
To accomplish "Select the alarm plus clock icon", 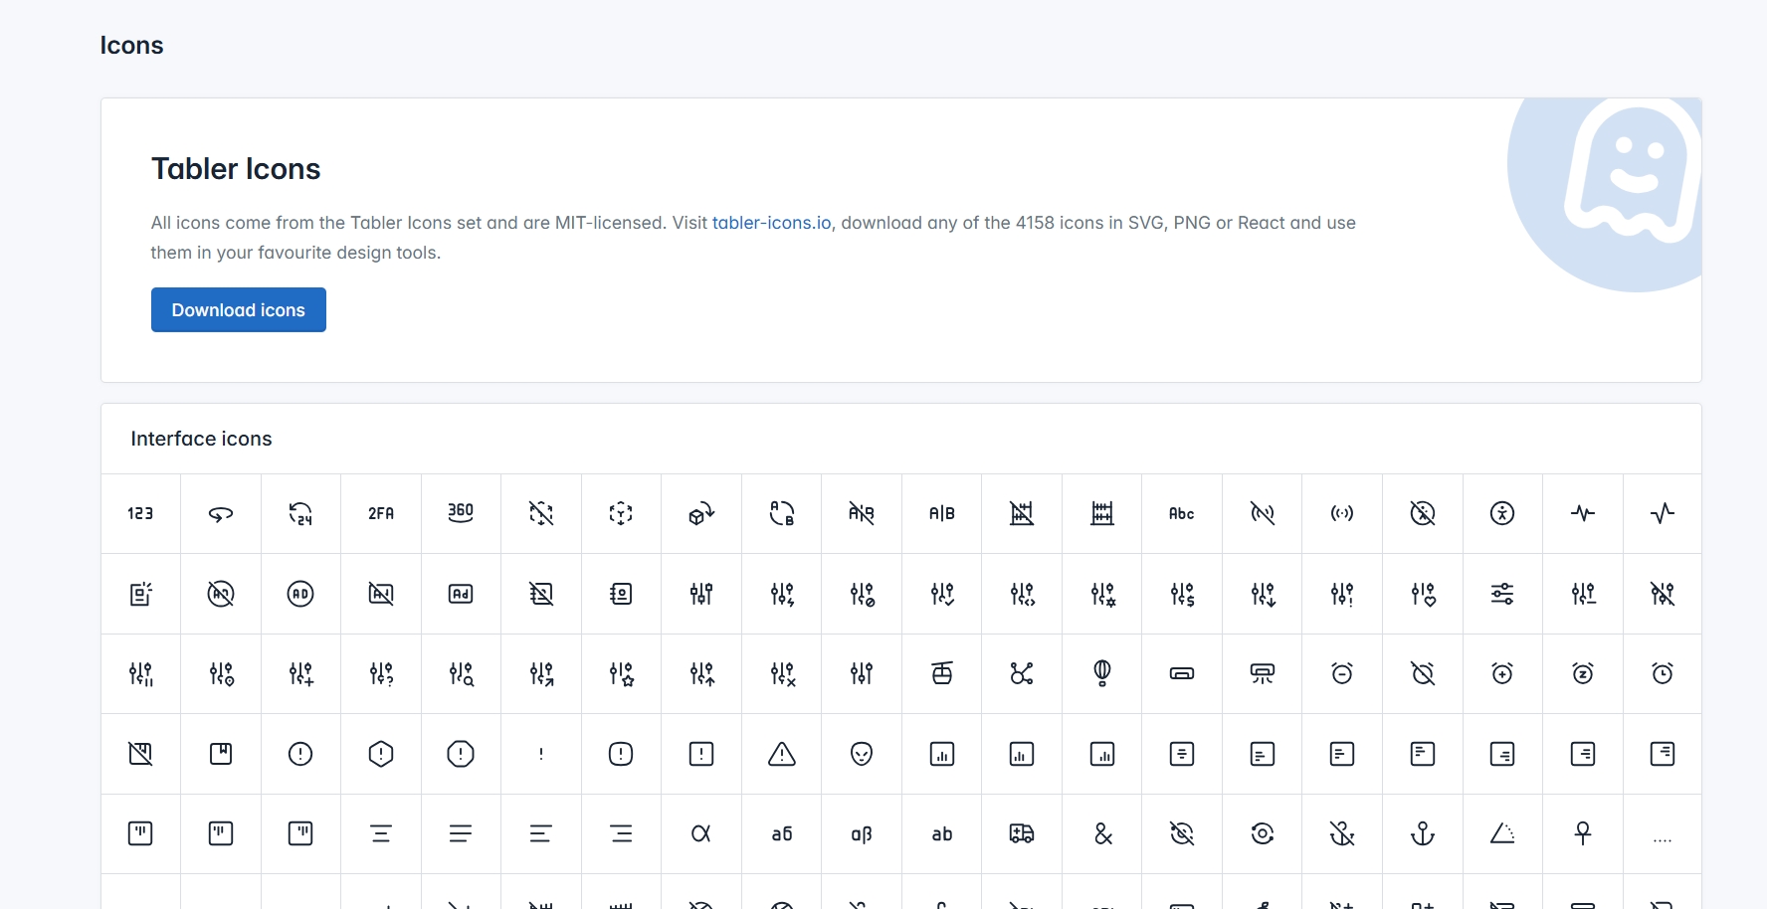I will [1502, 673].
